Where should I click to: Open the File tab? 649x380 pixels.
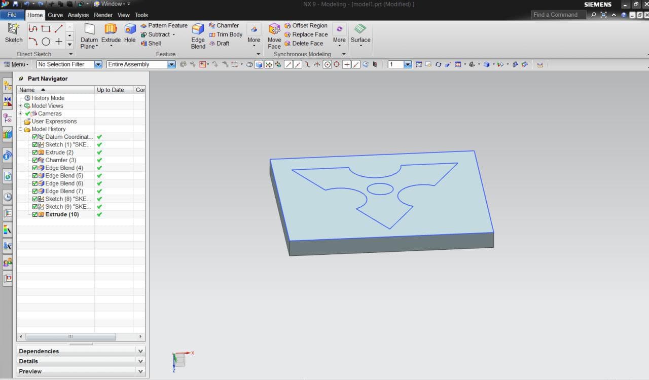coord(12,15)
